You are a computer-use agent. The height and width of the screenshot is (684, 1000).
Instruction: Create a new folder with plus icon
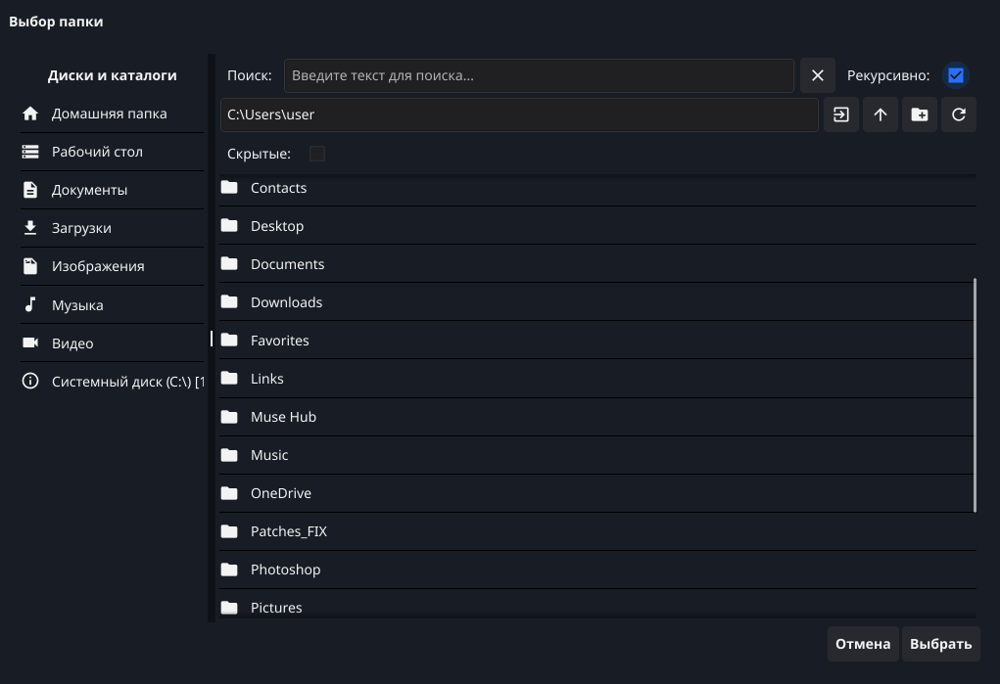pos(919,114)
